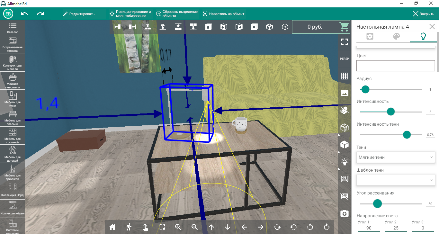Enable walk mode with the person icon
Viewport: 439px width, 234px height.
(x=129, y=227)
